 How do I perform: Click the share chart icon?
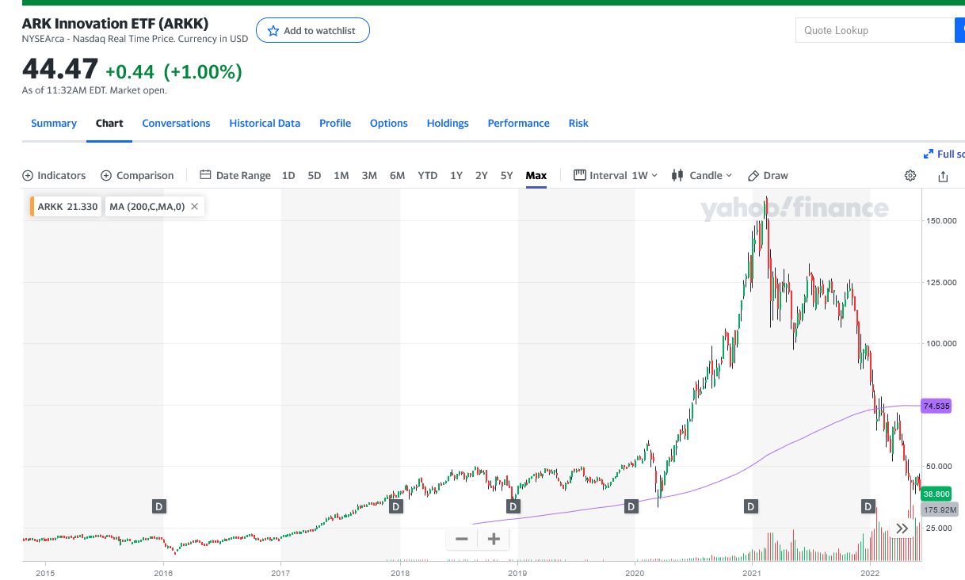coord(943,176)
